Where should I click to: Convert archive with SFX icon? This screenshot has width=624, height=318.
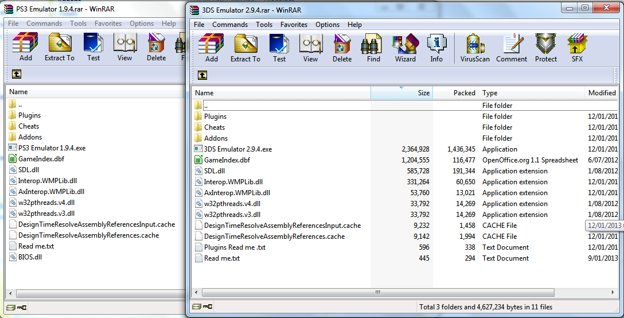tap(577, 48)
